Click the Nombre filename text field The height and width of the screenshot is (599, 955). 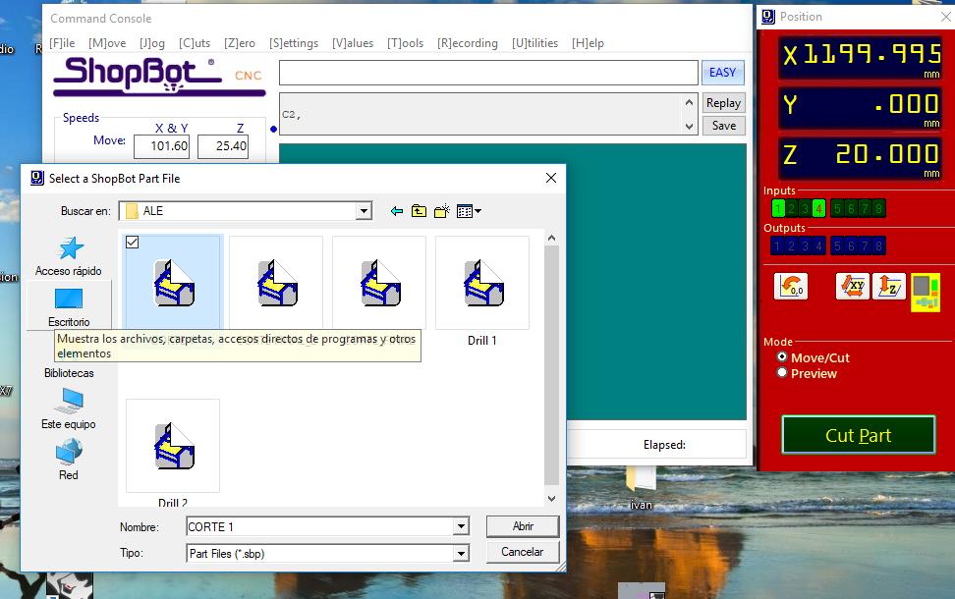(x=320, y=526)
